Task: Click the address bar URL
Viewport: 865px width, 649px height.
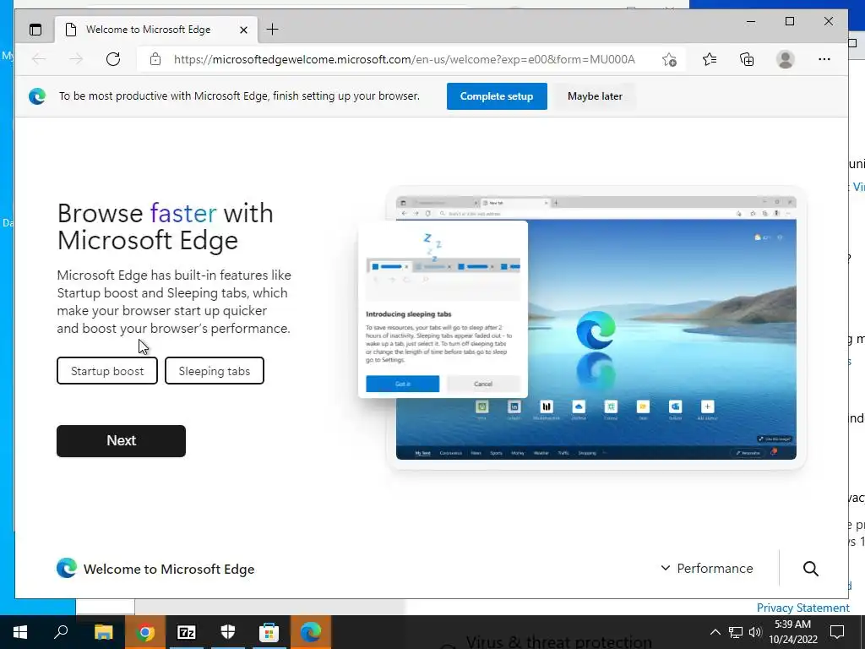Action: point(405,59)
